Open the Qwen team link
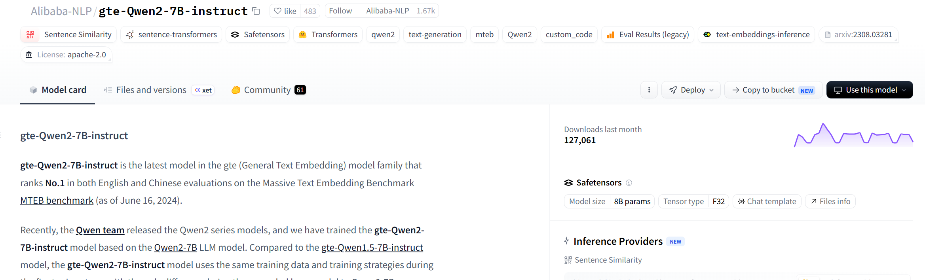Image resolution: width=925 pixels, height=280 pixels. 100,230
